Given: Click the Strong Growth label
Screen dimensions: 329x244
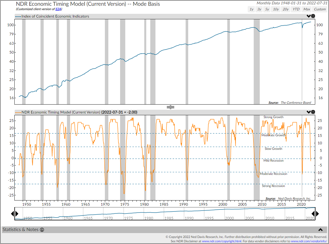Looking at the screenshot, I should 273,117.
